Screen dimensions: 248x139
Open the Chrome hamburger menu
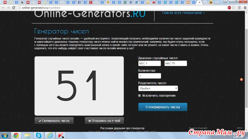[245, 7]
